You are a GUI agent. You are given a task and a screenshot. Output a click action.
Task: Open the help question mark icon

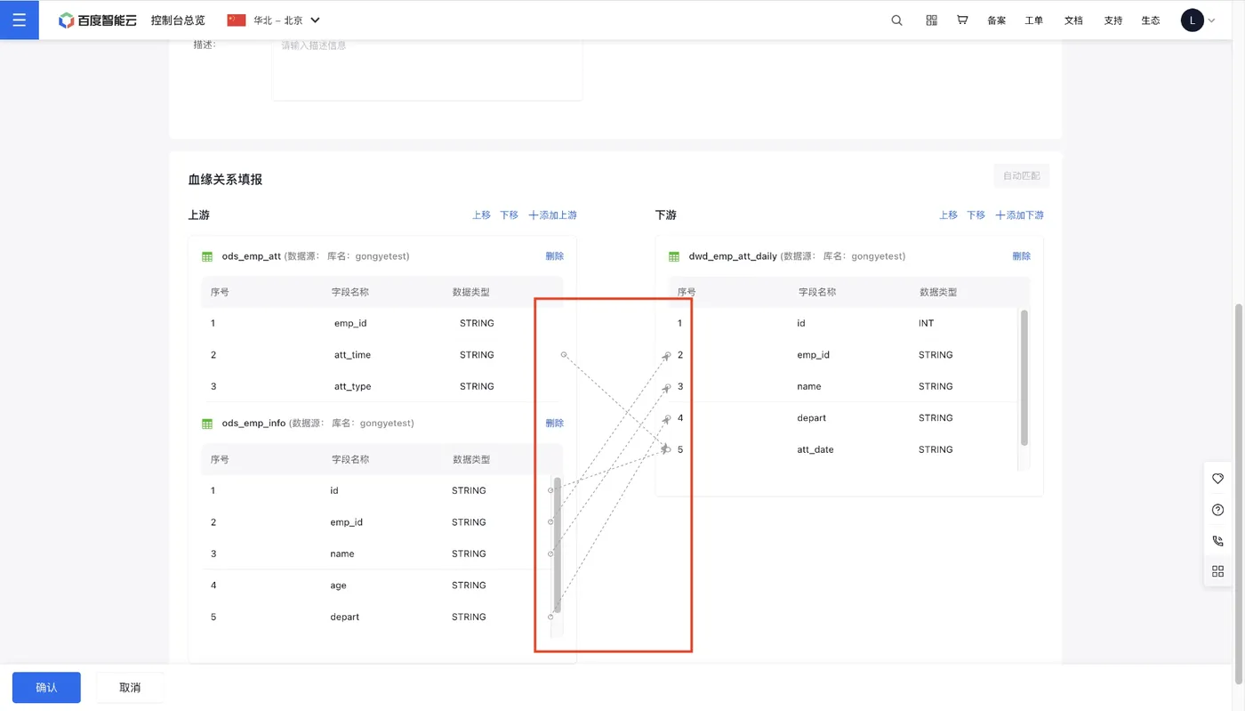pos(1218,510)
